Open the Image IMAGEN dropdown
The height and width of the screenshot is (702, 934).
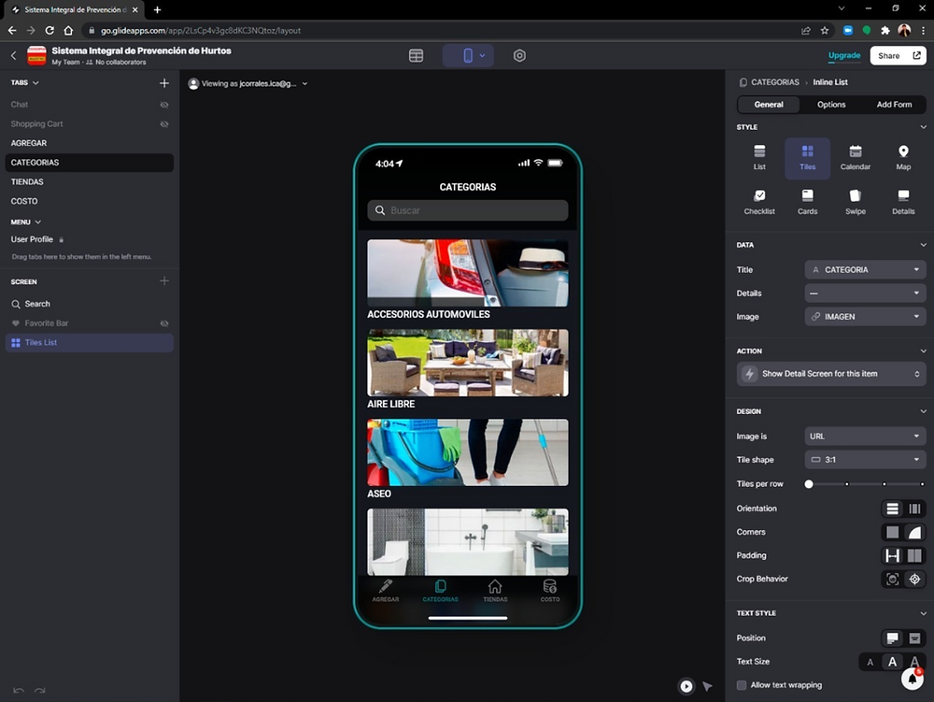coord(865,317)
